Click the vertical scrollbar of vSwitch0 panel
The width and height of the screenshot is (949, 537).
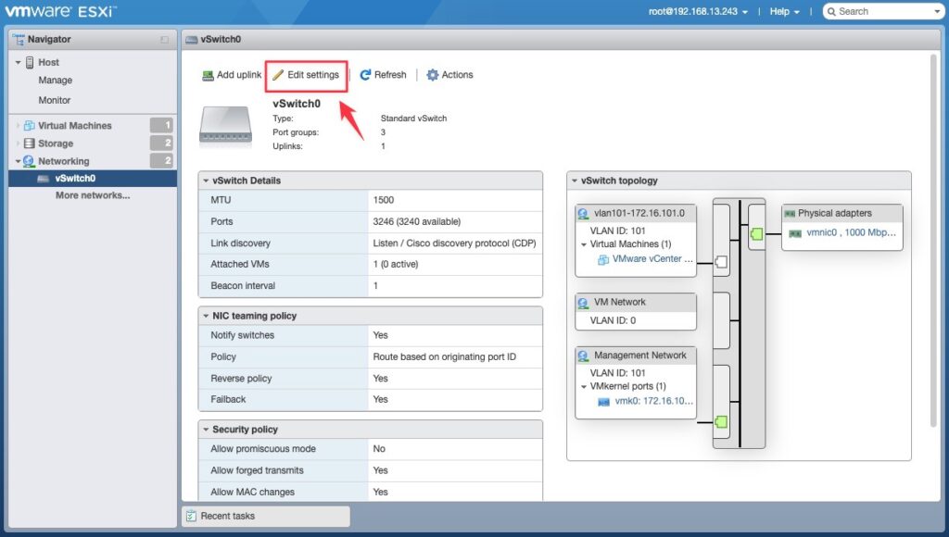(x=932, y=240)
